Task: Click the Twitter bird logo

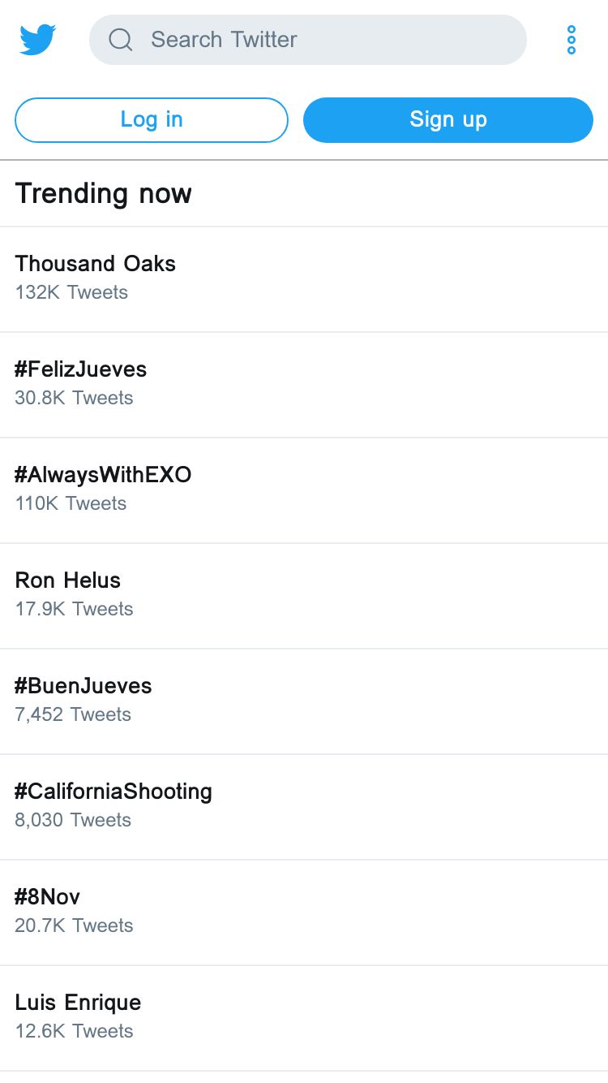Action: 37,39
